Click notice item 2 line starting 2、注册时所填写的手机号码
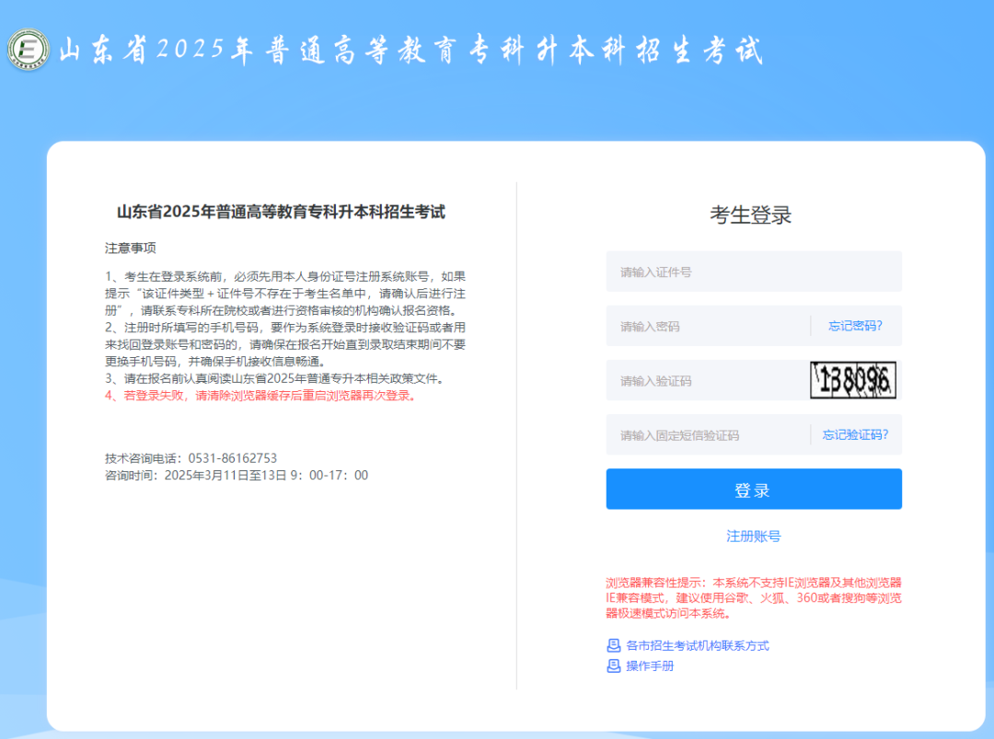This screenshot has height=739, width=994. (x=285, y=327)
